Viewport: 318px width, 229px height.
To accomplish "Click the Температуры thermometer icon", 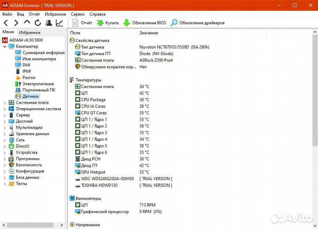I will [72, 80].
